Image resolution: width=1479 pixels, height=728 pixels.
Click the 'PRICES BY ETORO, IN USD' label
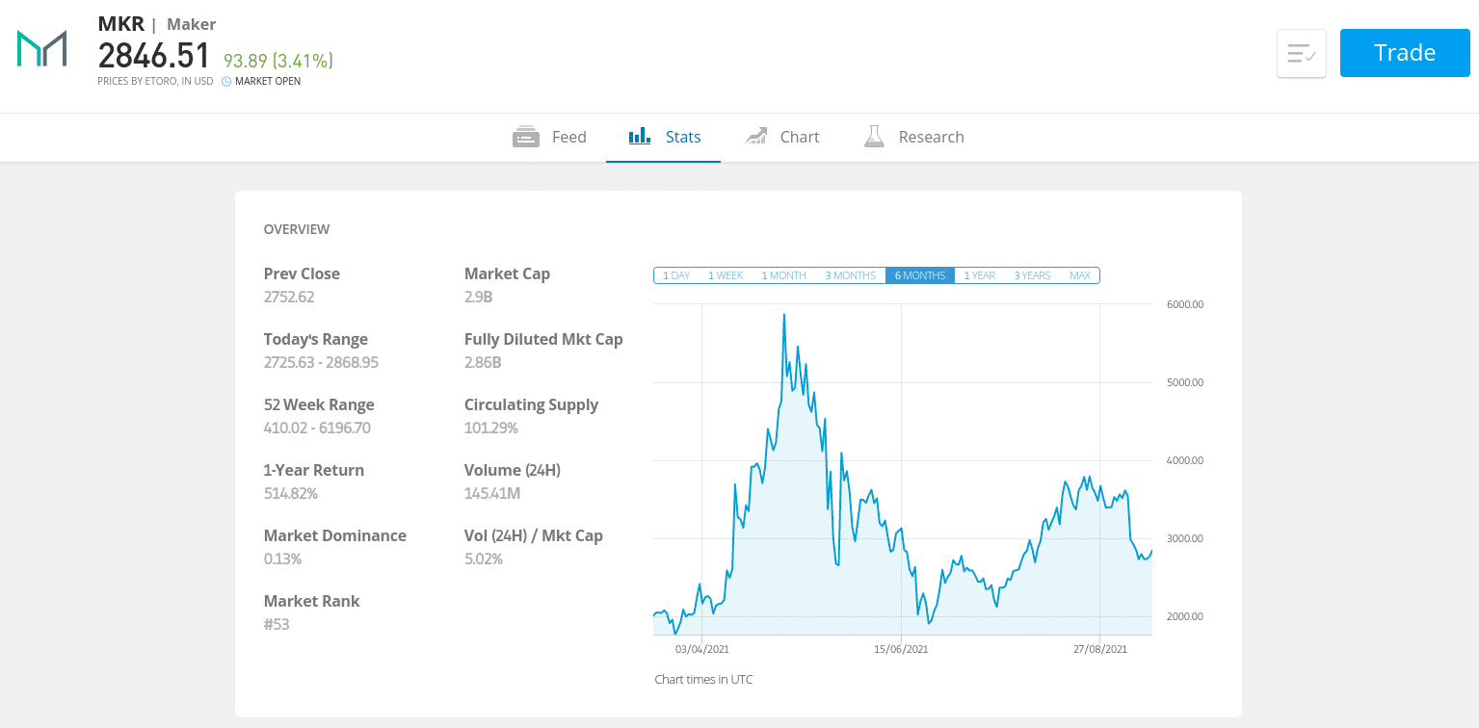point(155,82)
